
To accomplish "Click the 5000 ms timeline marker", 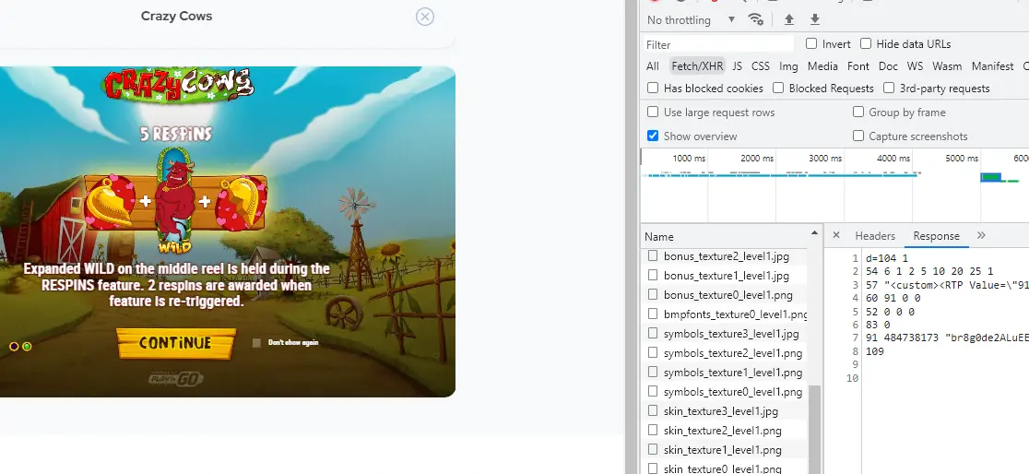I will tap(962, 159).
